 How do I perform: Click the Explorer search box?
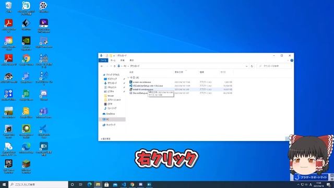coord(274,66)
